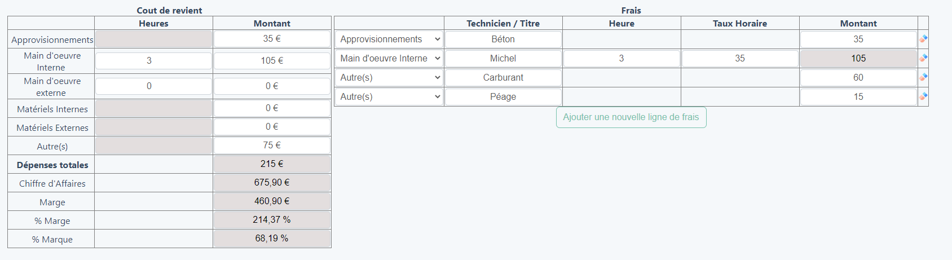Click Main d'oeuvre Interne hours field
Image resolution: width=952 pixels, height=260 pixels.
153,61
